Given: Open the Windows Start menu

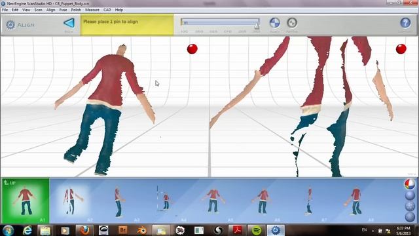Looking at the screenshot, I should tap(9, 230).
